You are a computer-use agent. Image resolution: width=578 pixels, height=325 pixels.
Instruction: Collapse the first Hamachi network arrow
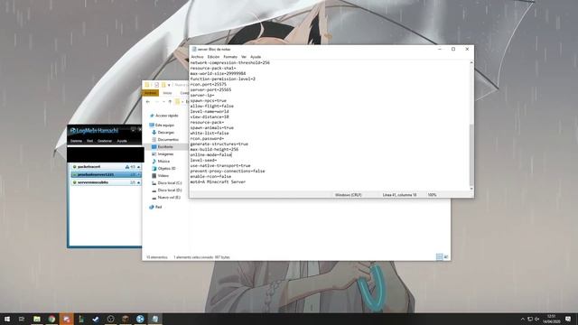pyautogui.click(x=139, y=167)
